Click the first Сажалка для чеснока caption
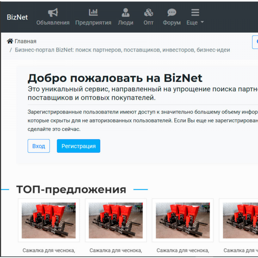The height and width of the screenshot is (258, 258). (x=49, y=250)
